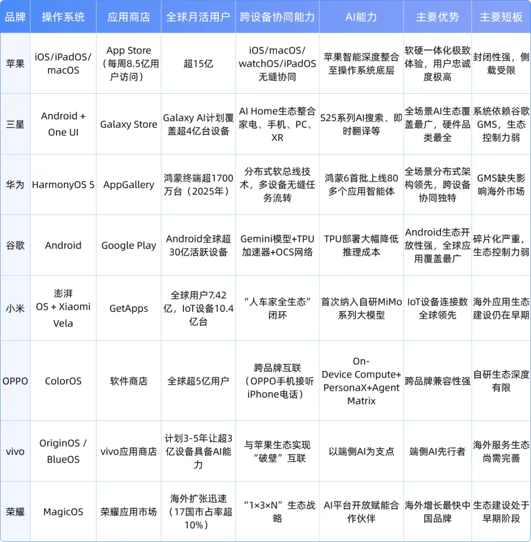Select the HarmonyOS 5 cell
The height and width of the screenshot is (542, 531).
(x=63, y=185)
